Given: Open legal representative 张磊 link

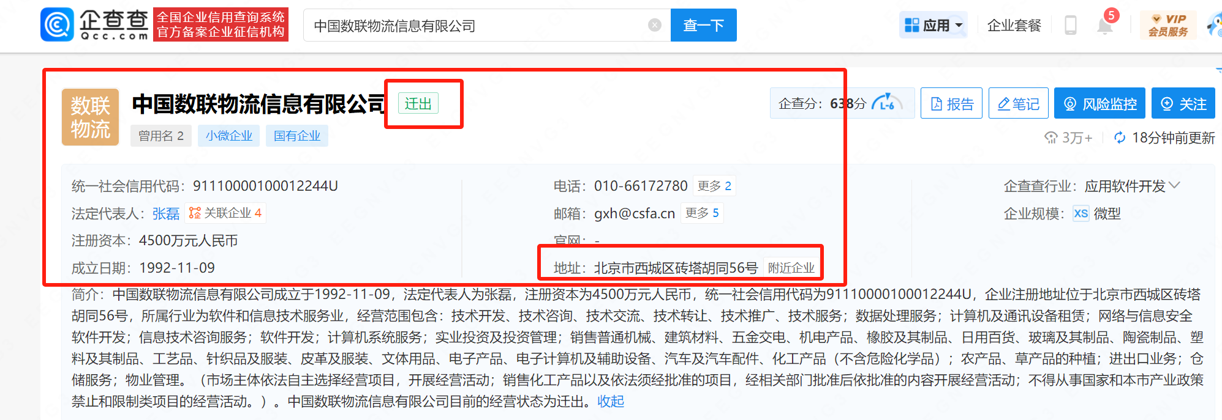Looking at the screenshot, I should click(x=165, y=213).
